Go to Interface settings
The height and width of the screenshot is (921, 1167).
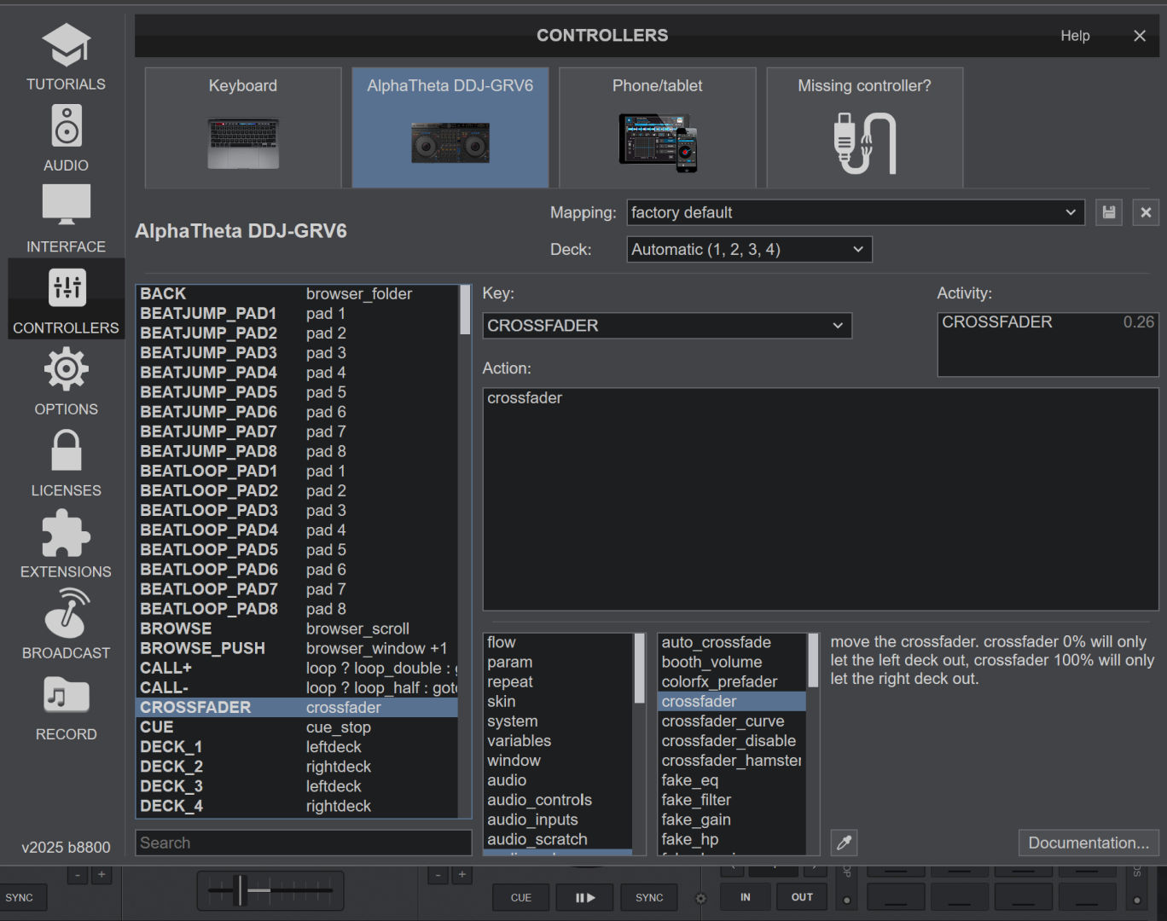pos(66,219)
